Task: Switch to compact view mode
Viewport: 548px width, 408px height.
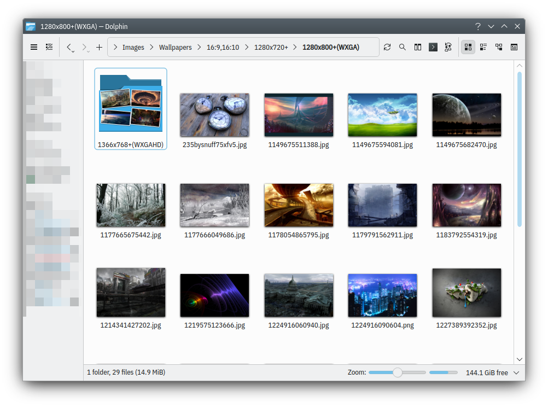Action: 483,47
